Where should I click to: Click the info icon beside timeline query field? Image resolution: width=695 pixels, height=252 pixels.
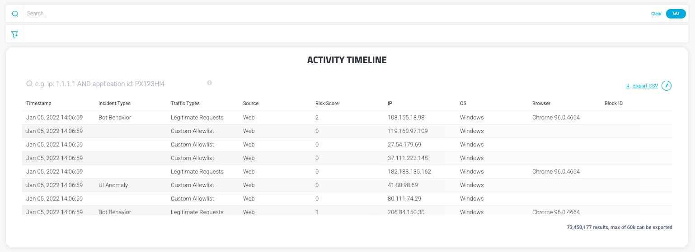(209, 83)
